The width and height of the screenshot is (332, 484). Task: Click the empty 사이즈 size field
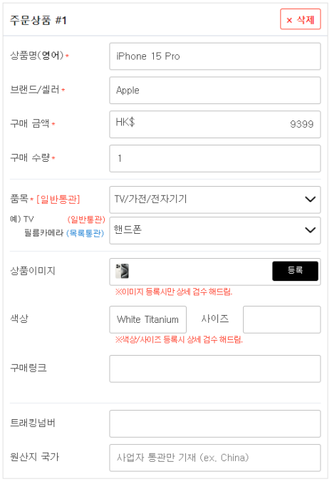(x=281, y=319)
